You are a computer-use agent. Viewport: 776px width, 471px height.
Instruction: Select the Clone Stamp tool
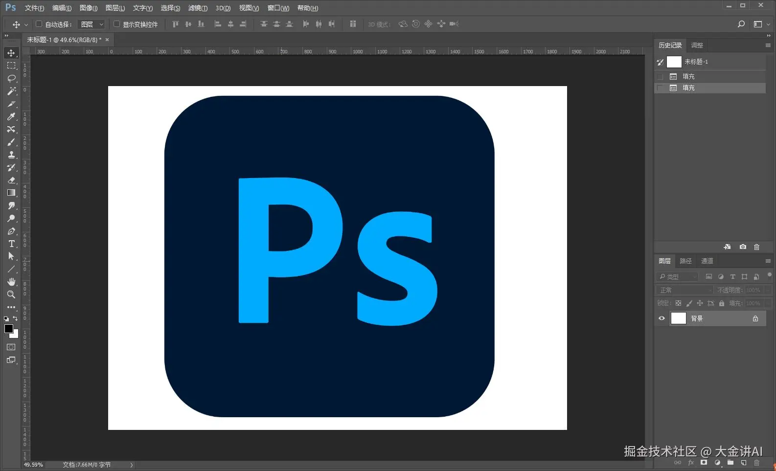(11, 155)
